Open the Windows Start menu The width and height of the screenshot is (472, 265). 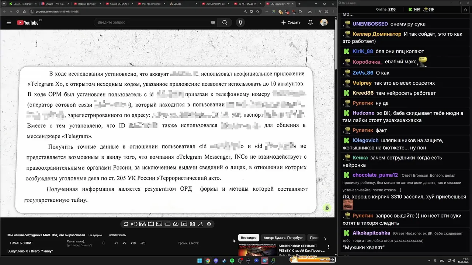(x=199, y=261)
